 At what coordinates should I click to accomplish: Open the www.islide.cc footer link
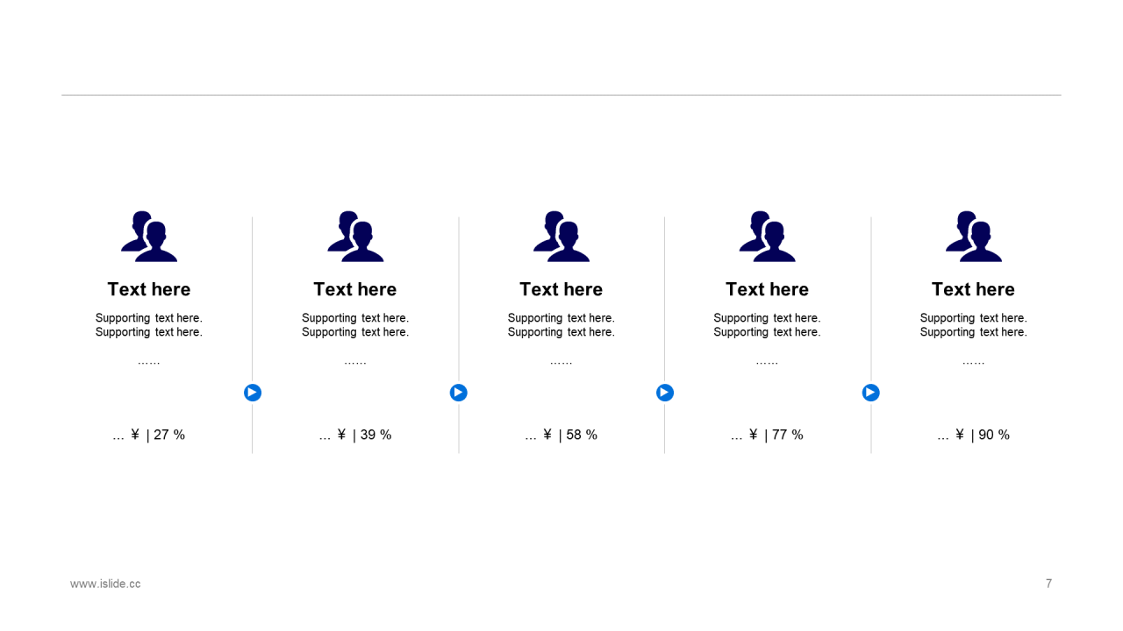[x=105, y=584]
